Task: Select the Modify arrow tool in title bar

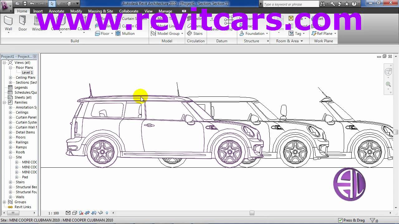Action: (x=52, y=4)
